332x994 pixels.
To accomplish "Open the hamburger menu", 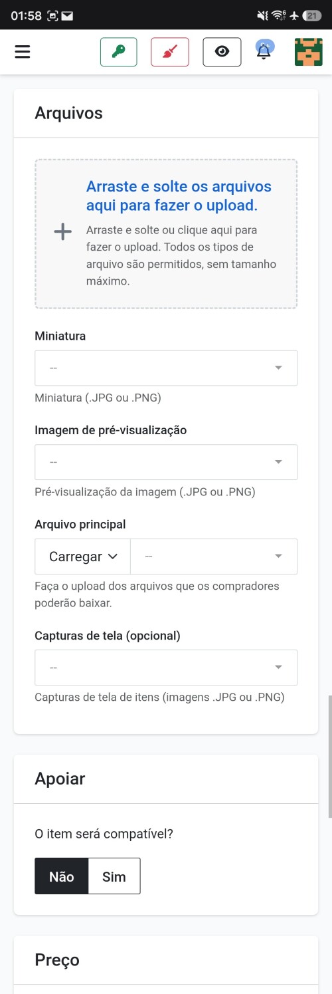I will click(23, 52).
